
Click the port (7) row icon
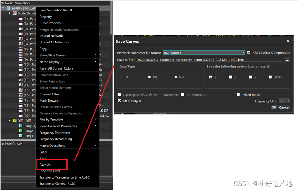[21, 49]
